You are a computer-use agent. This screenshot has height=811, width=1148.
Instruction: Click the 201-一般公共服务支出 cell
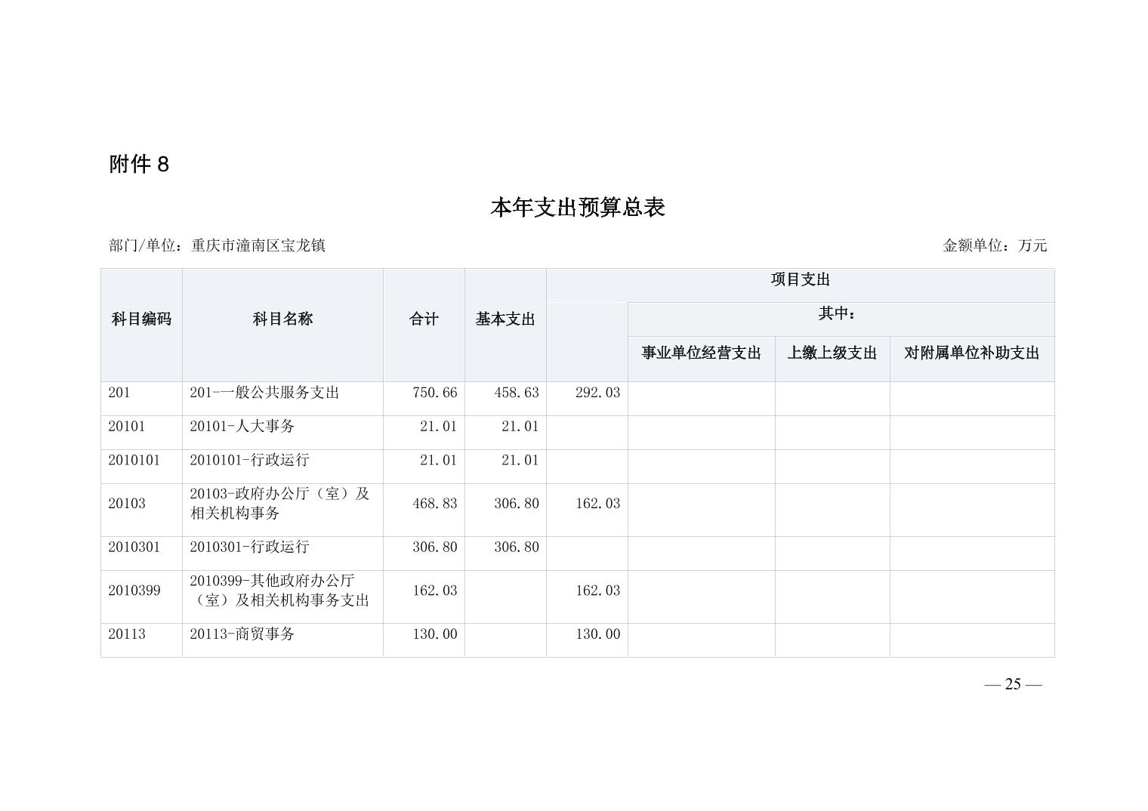tap(264, 393)
